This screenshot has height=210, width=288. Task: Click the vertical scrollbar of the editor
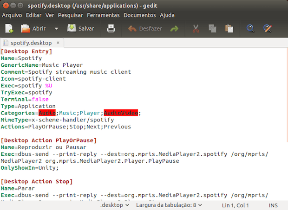tap(287, 95)
